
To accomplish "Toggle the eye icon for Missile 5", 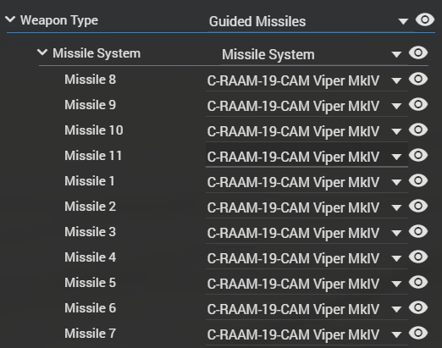I will pyautogui.click(x=418, y=282).
